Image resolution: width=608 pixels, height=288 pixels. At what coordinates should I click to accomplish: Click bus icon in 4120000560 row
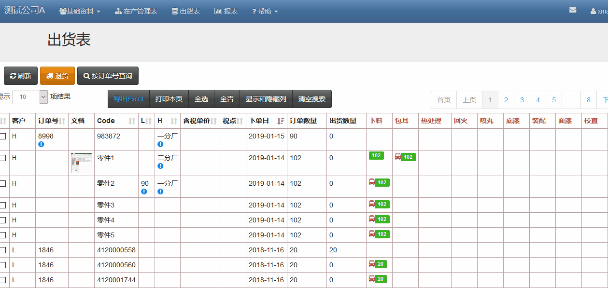[x=372, y=264]
